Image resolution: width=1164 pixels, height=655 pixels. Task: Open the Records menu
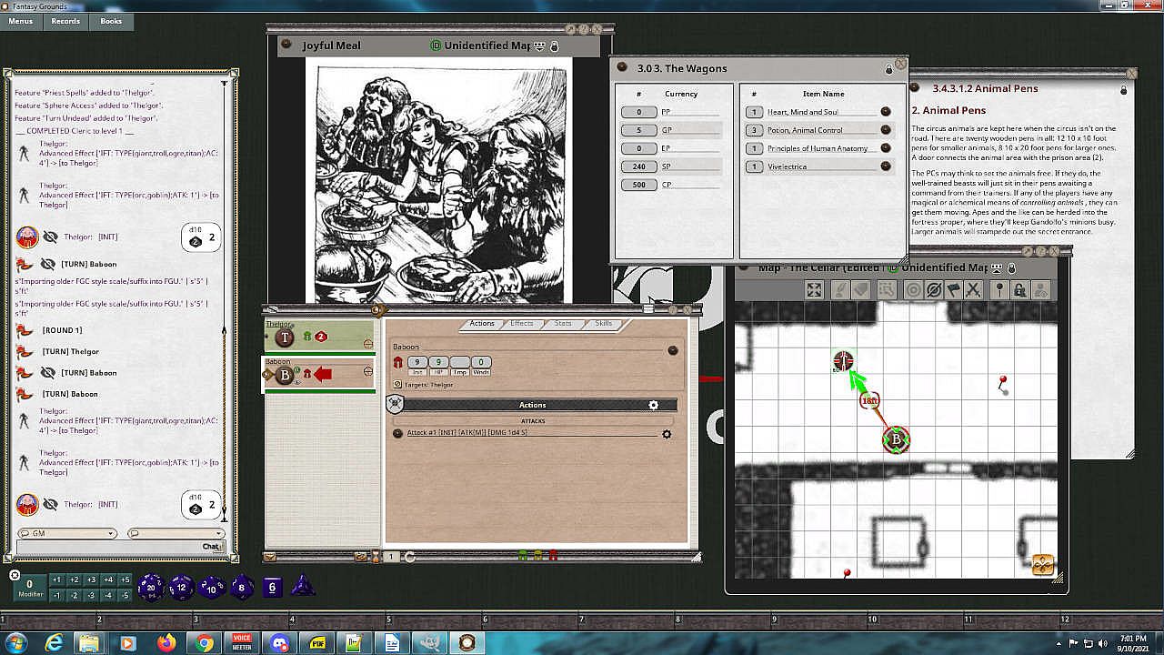tap(65, 21)
